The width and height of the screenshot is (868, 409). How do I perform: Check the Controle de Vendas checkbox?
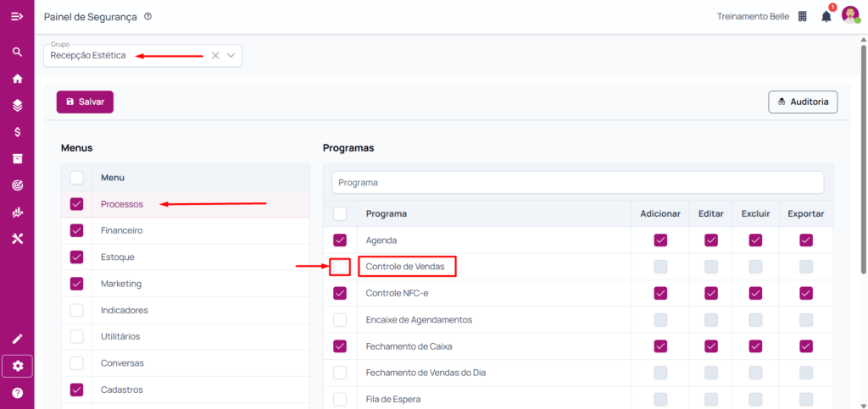(x=340, y=267)
